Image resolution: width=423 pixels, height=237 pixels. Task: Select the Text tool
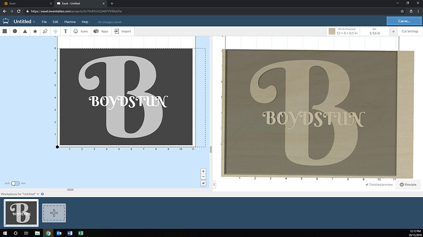[x=66, y=31]
